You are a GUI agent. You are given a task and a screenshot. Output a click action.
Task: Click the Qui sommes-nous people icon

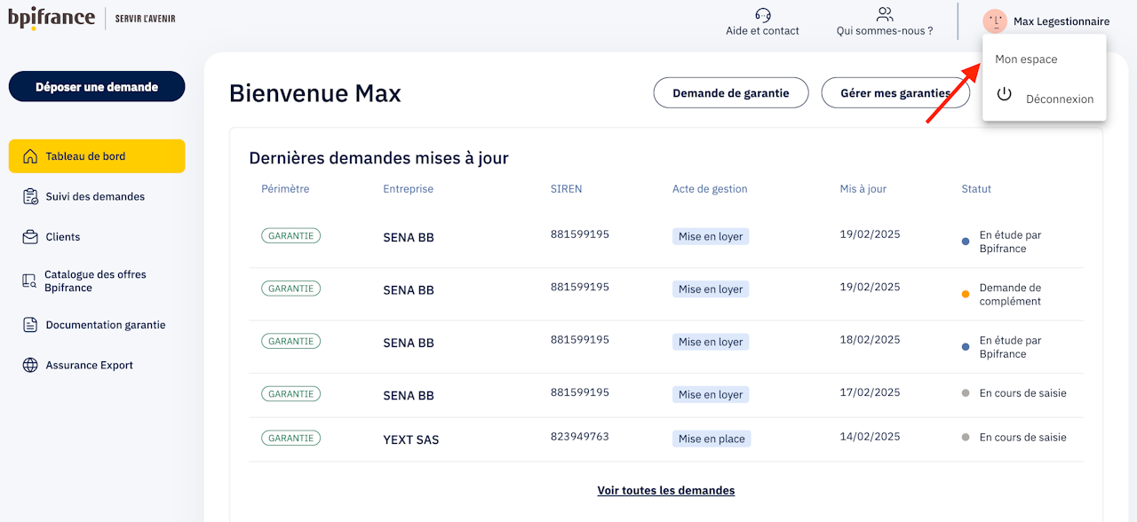[x=885, y=14]
